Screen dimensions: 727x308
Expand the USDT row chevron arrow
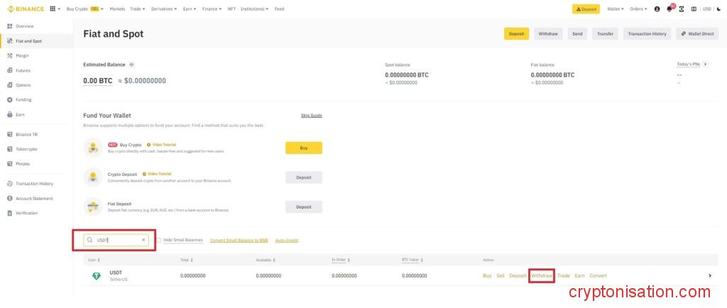710,275
